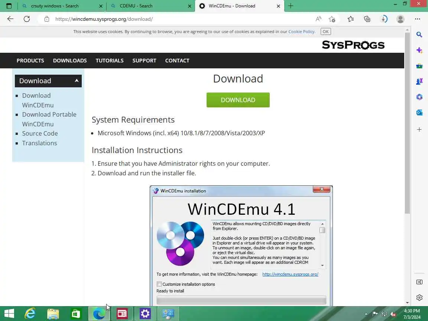The image size is (428, 321).
Task: Open Microsoft Store from taskbar
Action: point(76,314)
